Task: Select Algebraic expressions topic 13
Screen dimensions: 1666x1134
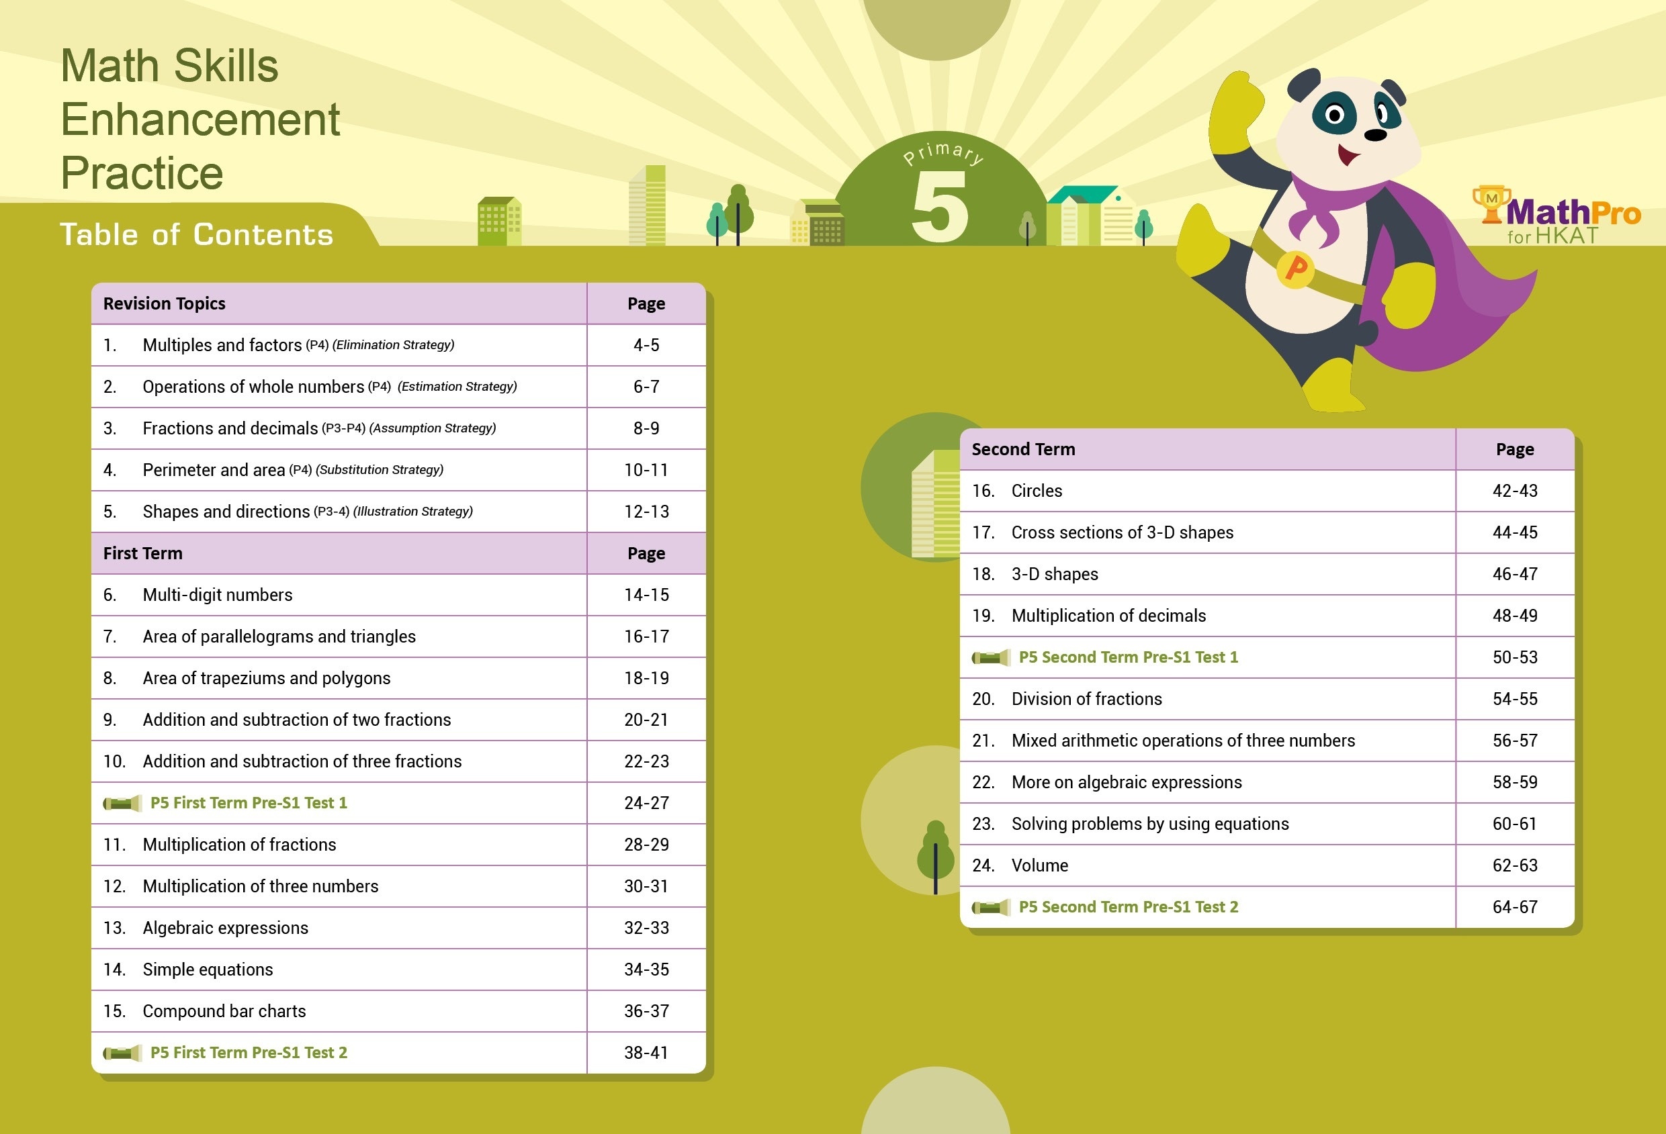Action: [226, 928]
